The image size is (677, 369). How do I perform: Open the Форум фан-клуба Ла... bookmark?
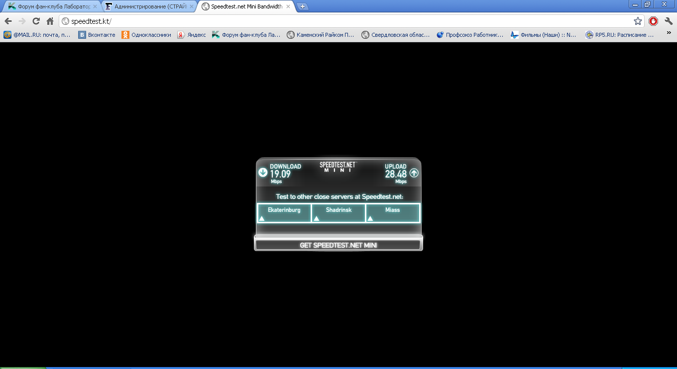coord(246,35)
